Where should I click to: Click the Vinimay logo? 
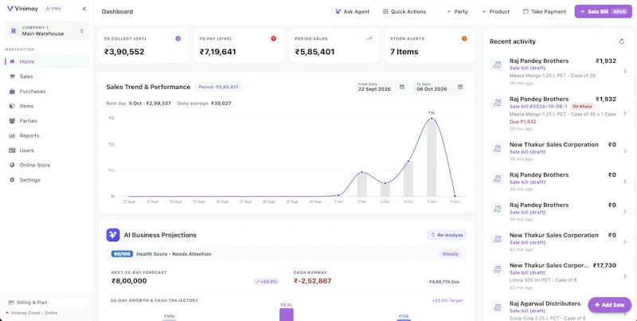pos(23,9)
